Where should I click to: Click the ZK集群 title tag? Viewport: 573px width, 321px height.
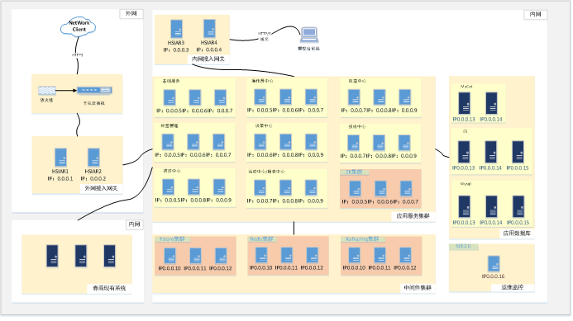tap(354, 172)
